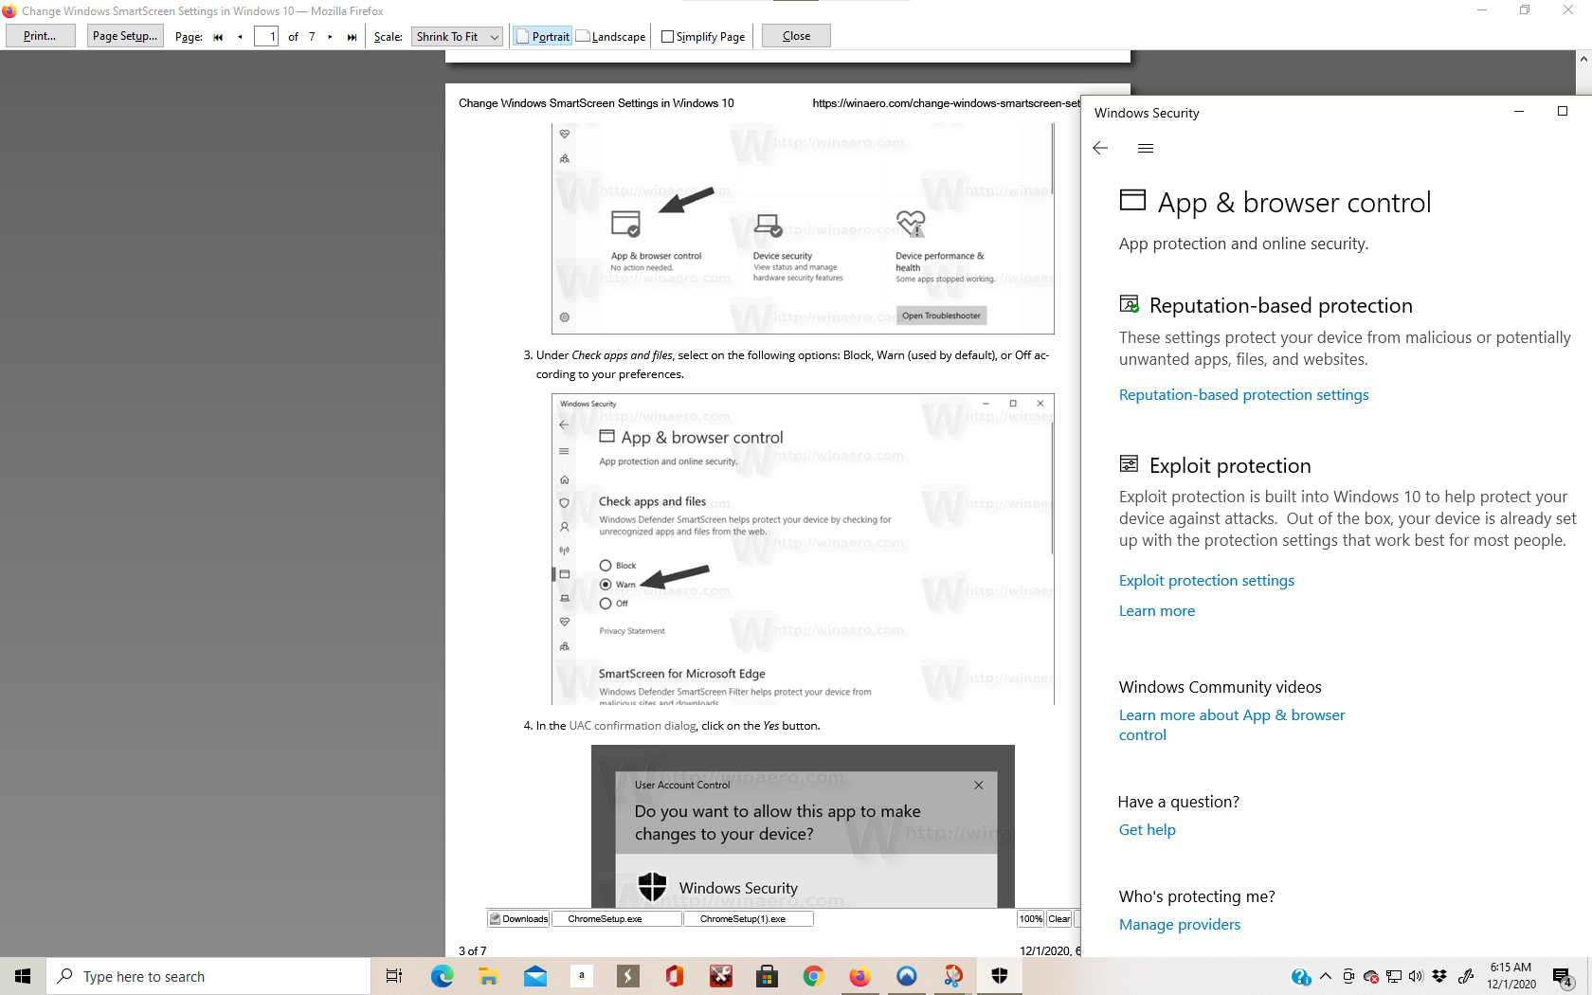Open the Windows Security hamburger menu
Screen dimensions: 1592x995
pos(1145,148)
